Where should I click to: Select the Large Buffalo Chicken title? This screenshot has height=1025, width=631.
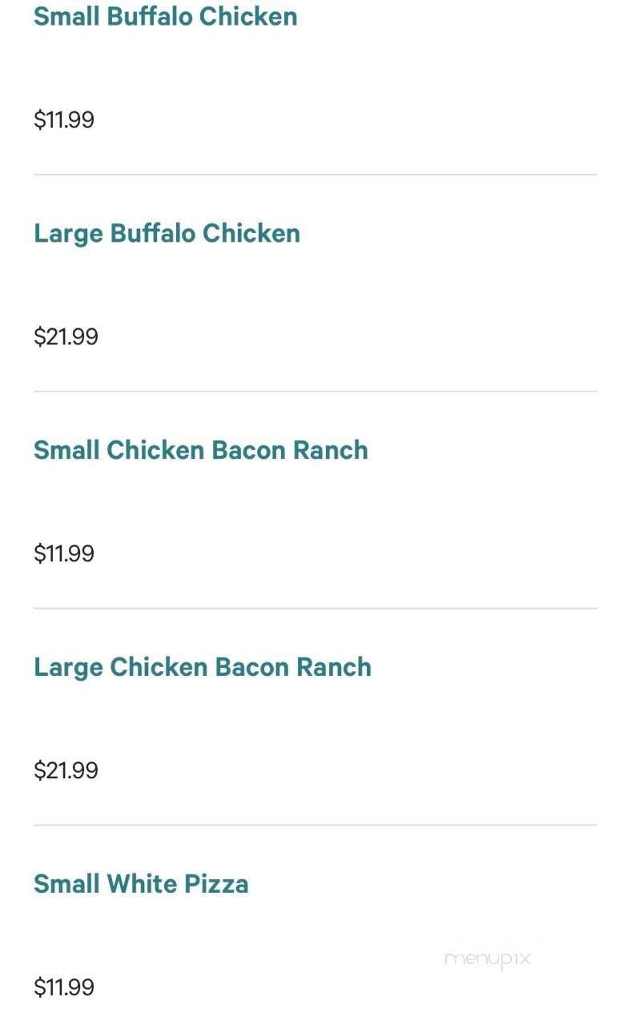coord(167,233)
